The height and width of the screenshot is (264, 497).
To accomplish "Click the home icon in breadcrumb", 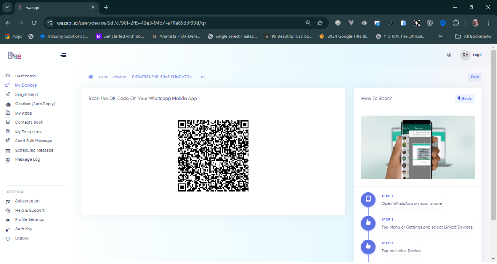I will coord(91,77).
